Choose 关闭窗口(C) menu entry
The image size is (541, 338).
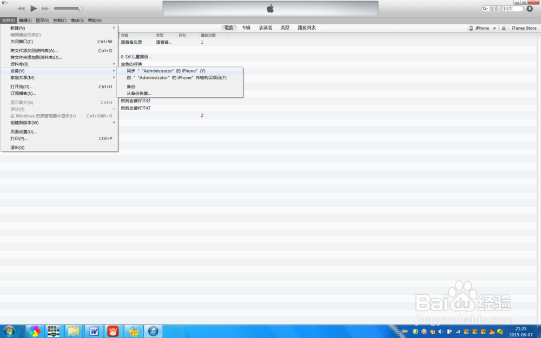coord(60,42)
